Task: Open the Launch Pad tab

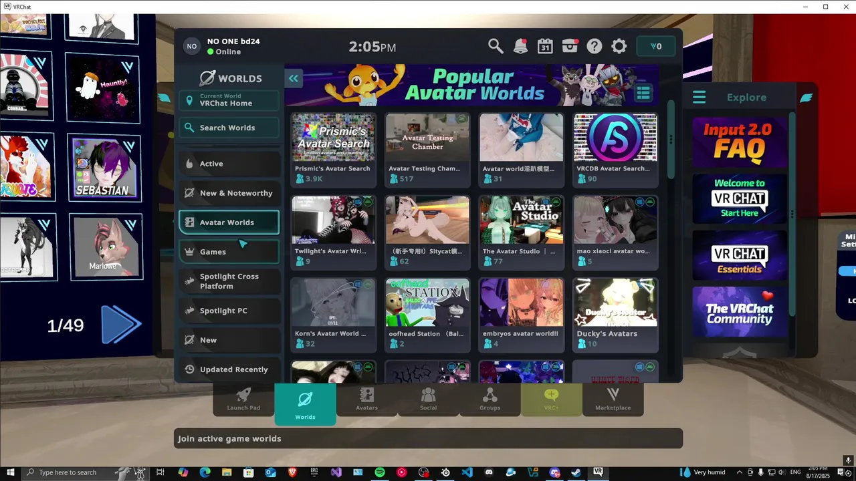Action: (x=243, y=399)
